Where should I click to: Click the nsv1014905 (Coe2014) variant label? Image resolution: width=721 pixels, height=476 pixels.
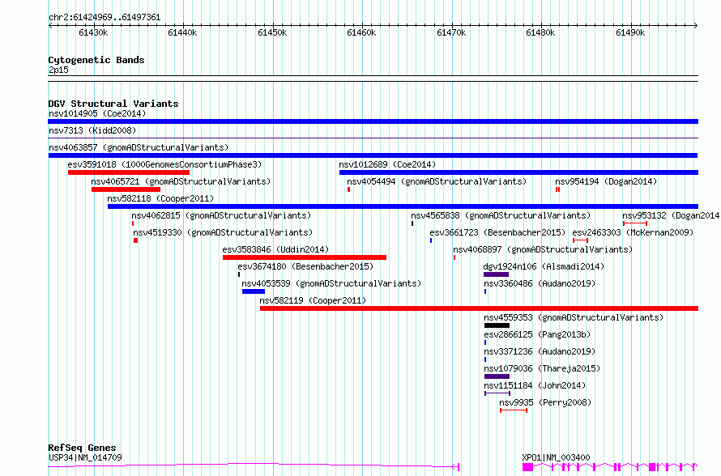click(97, 113)
